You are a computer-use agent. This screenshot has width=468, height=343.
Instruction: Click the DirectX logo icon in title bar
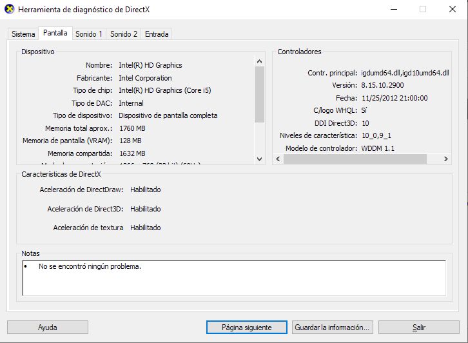pos(10,9)
